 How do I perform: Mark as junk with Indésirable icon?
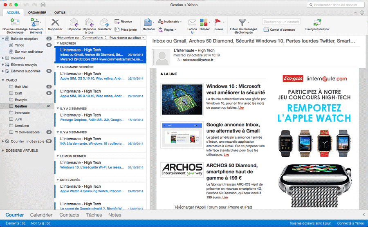point(161,21)
